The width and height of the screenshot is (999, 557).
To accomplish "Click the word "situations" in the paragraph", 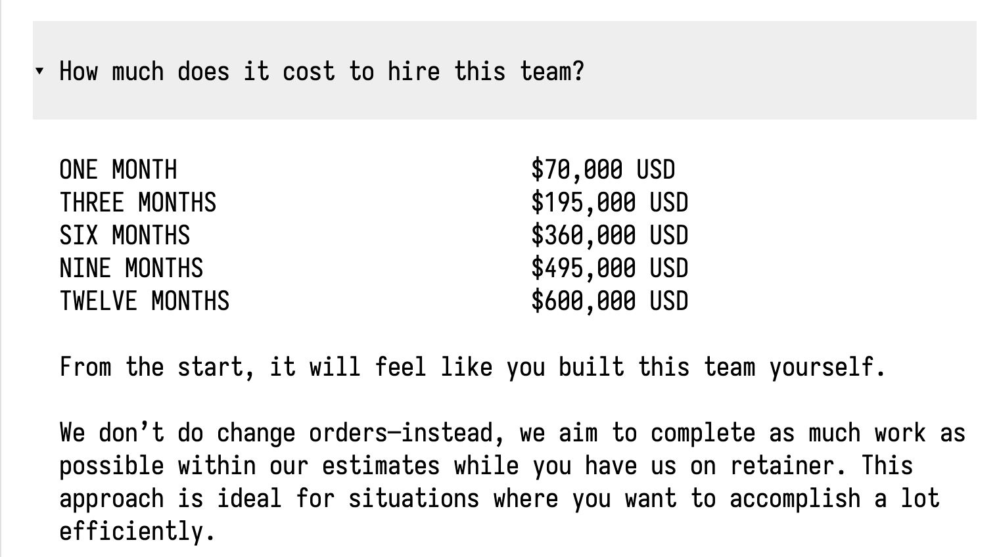I will (x=413, y=499).
